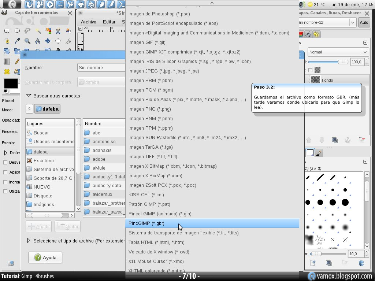Pick the Color Picker eyedropper tool
The image size is (375, 282).
[x=17, y=41]
